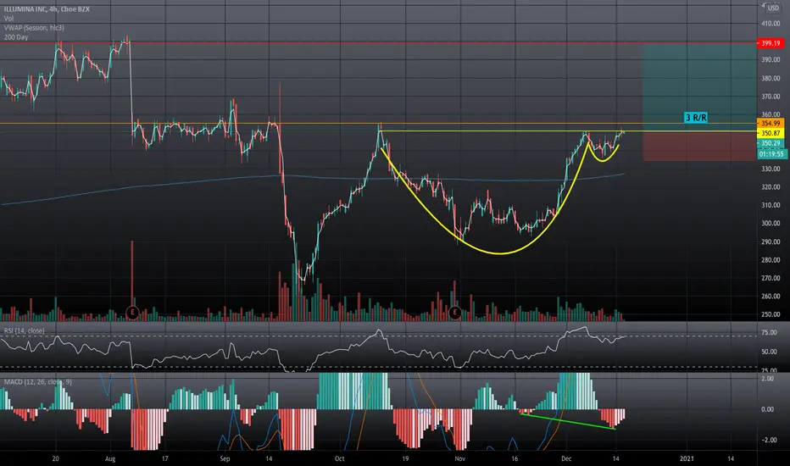
Task: Select the blue 200 Day moving average line
Action: 313,176
